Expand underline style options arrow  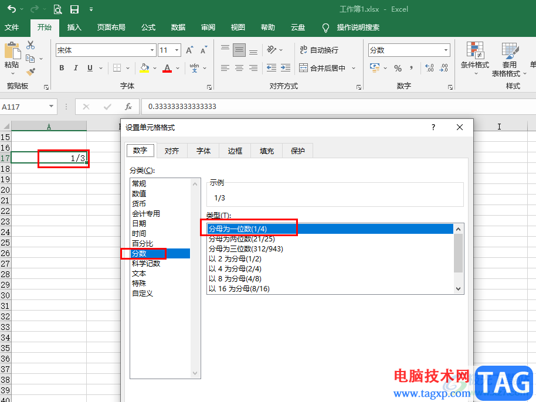101,68
